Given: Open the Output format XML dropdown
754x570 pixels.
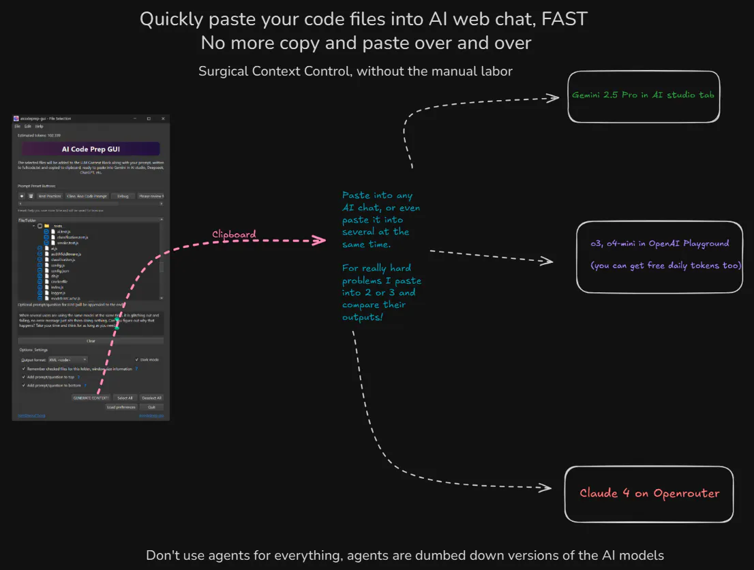Looking at the screenshot, I should point(67,360).
